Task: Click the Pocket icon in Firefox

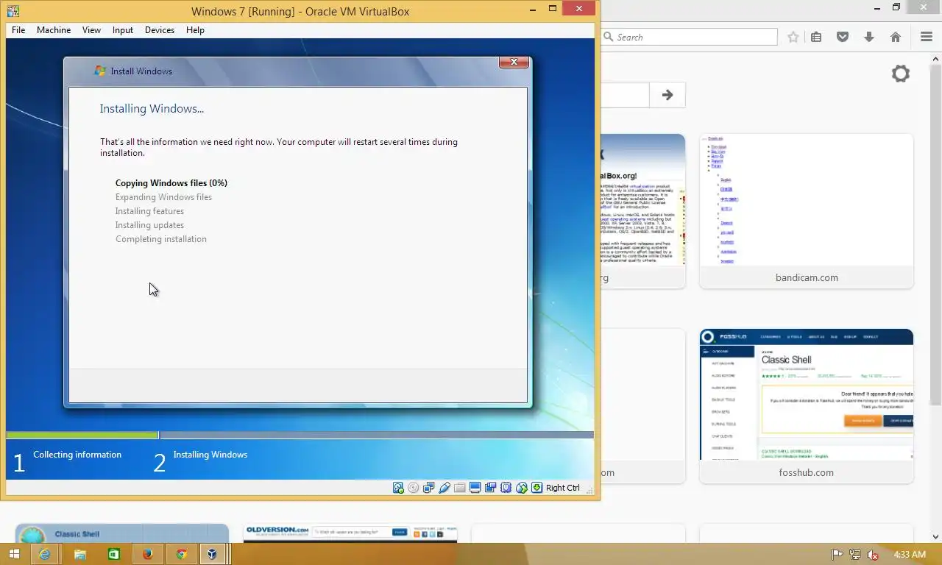Action: 843,37
